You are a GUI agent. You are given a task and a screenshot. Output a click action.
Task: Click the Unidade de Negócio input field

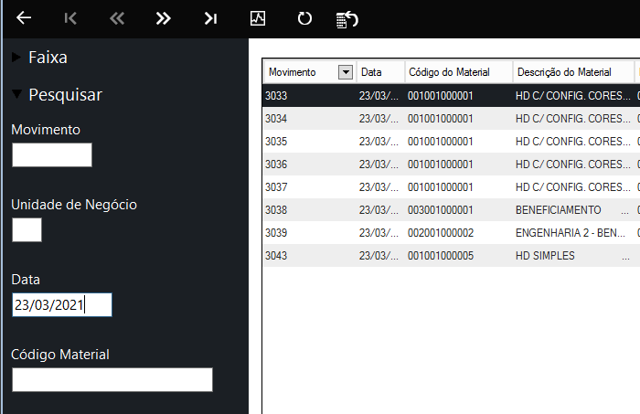click(x=27, y=229)
